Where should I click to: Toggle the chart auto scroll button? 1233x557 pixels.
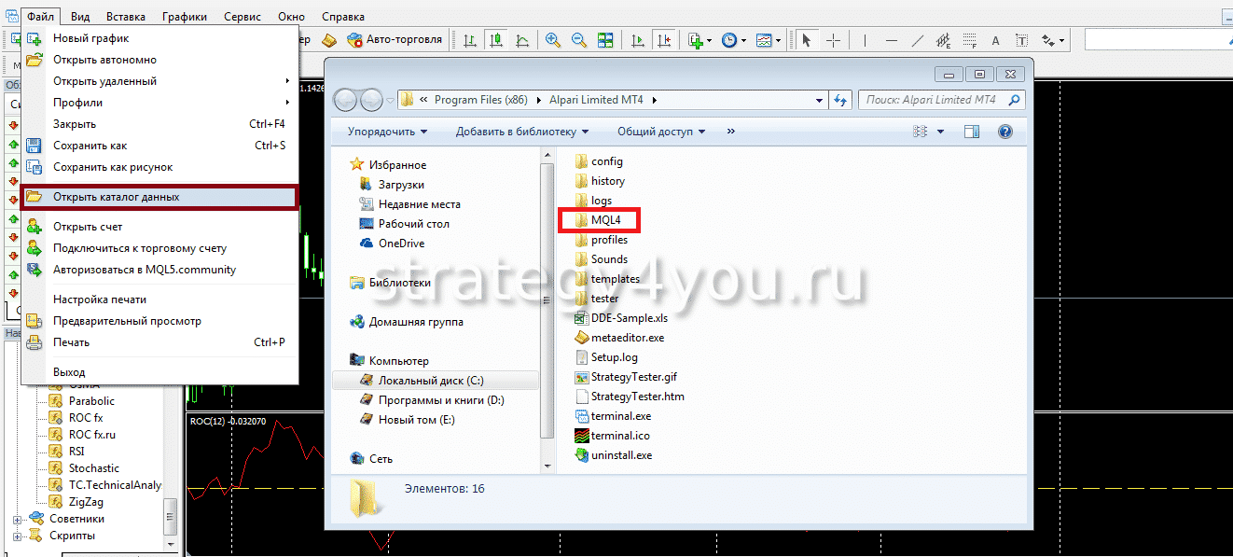[x=638, y=40]
